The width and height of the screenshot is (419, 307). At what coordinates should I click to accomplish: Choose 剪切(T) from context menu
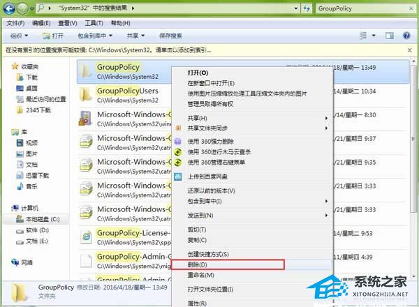tap(197, 230)
